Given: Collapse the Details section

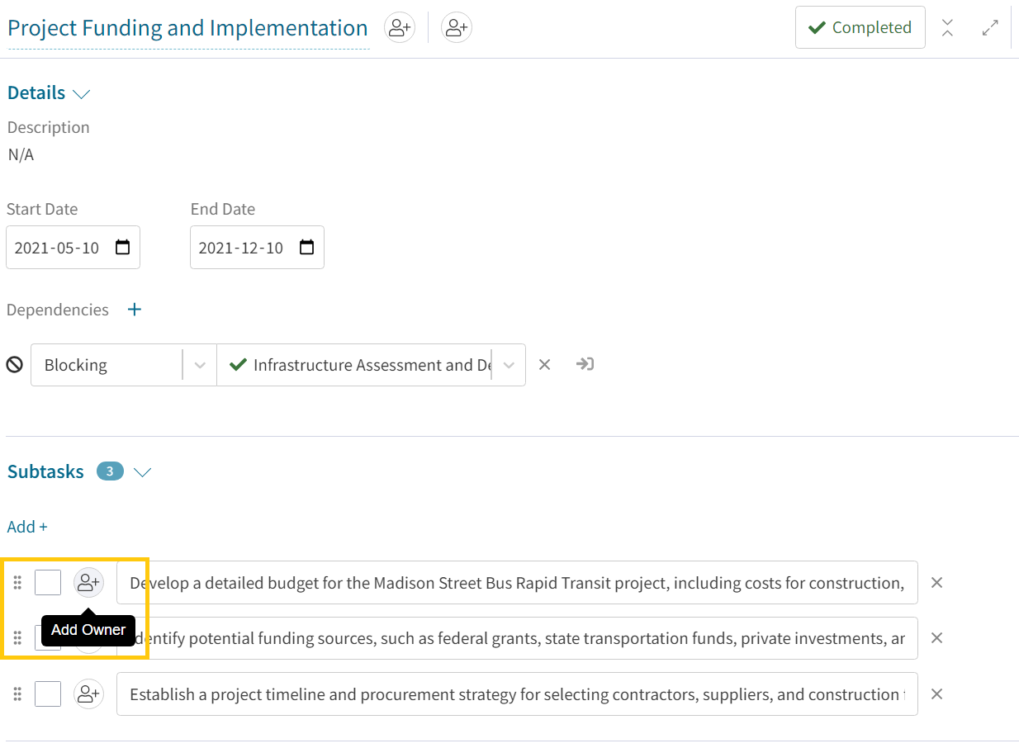Looking at the screenshot, I should click(81, 94).
